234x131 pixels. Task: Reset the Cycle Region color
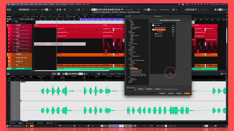173,32
